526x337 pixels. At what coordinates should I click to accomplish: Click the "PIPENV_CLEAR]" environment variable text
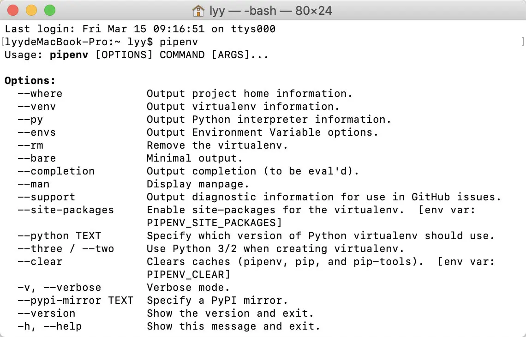click(x=189, y=275)
